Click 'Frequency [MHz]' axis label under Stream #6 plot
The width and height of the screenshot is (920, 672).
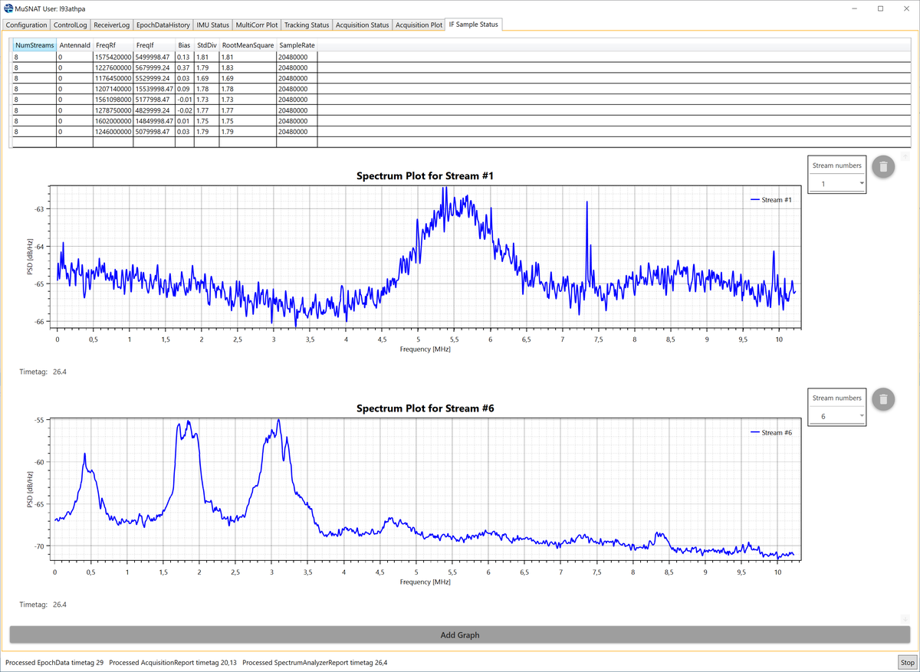pos(426,582)
